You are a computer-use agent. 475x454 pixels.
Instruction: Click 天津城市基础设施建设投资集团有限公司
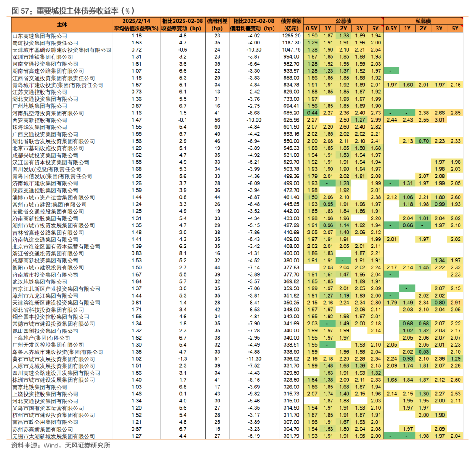[62, 50]
